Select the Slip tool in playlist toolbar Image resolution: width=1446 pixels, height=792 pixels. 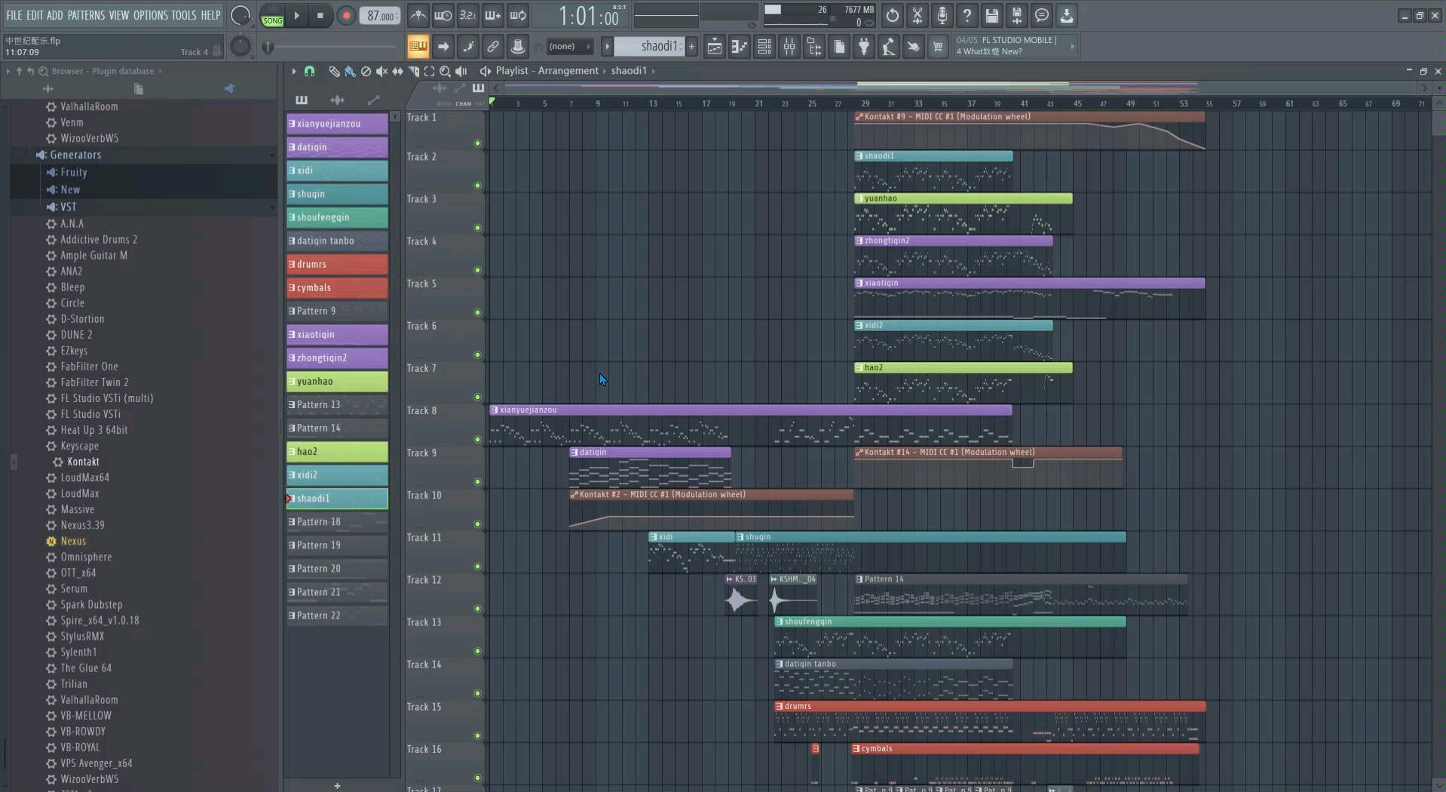(397, 71)
